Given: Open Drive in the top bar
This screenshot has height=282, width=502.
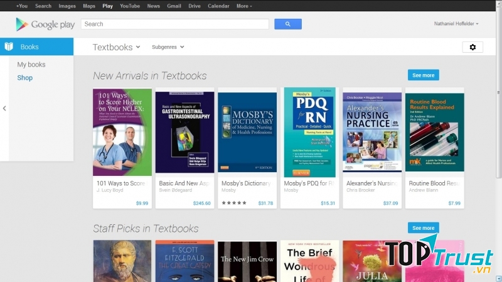Looking at the screenshot, I should click(x=195, y=6).
